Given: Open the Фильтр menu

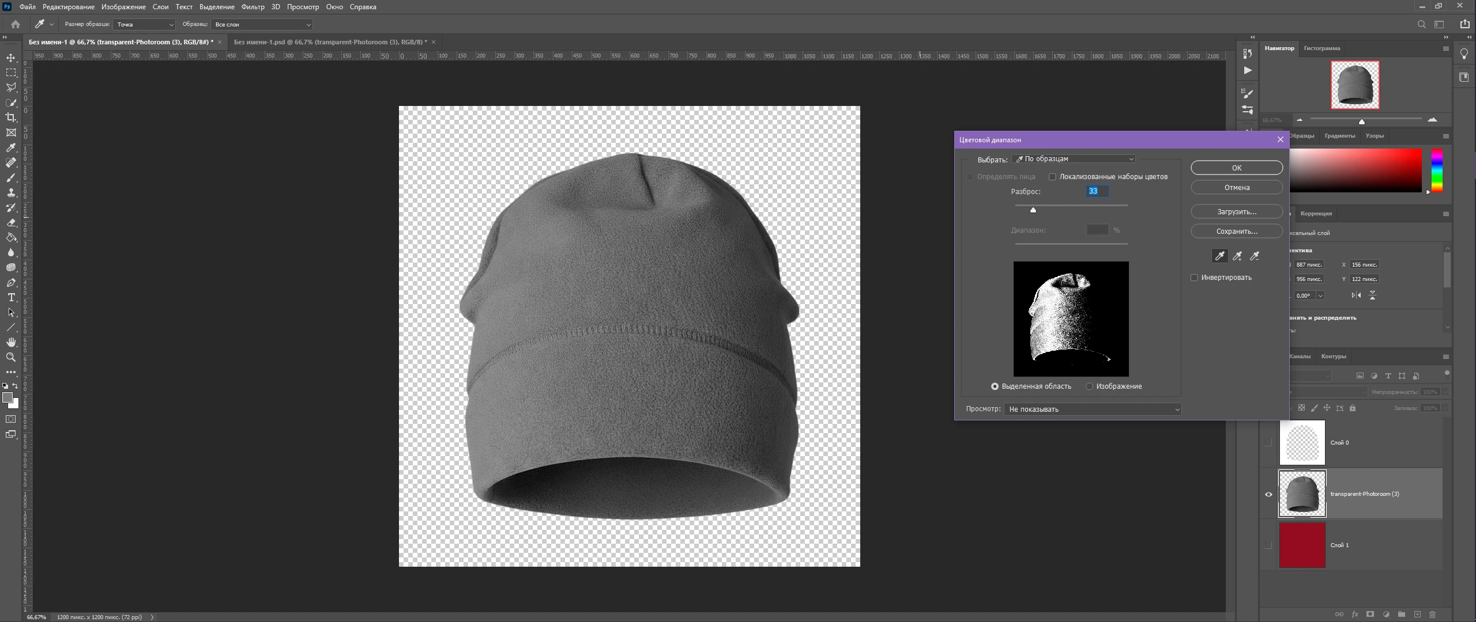Looking at the screenshot, I should (x=253, y=7).
